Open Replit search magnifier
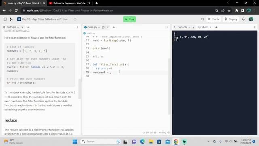 pos(202,19)
